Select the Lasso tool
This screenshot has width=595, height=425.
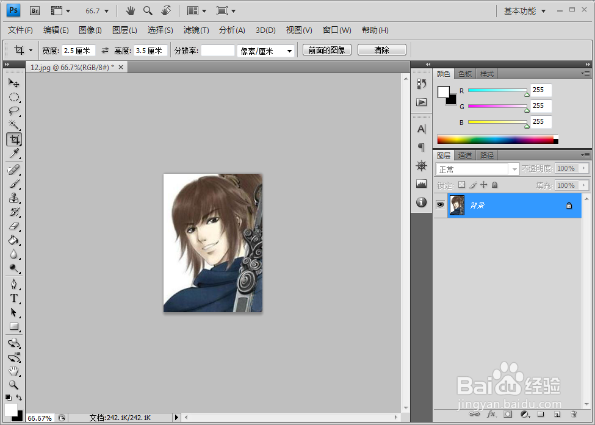click(14, 111)
